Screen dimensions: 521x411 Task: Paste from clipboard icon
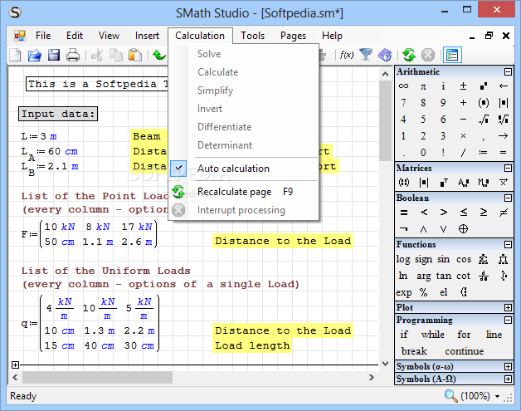[135, 55]
